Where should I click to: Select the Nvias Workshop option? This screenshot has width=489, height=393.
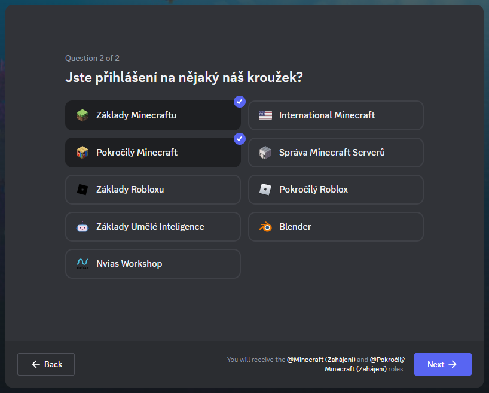(x=152, y=264)
